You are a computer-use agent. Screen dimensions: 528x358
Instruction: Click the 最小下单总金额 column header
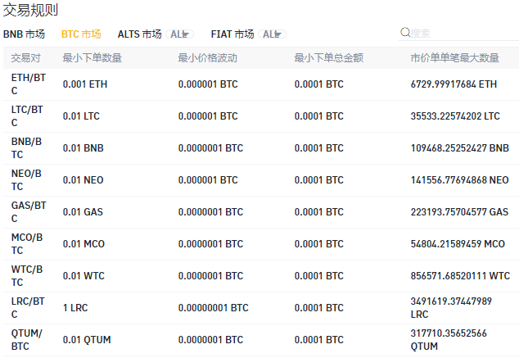tap(329, 58)
